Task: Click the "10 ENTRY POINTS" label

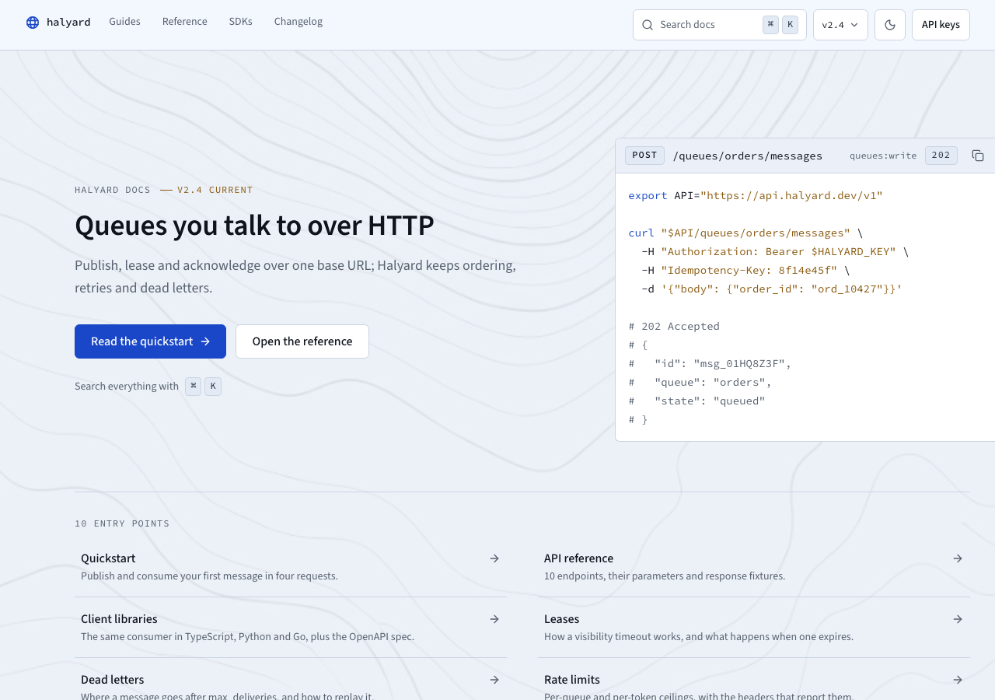Action: click(122, 523)
